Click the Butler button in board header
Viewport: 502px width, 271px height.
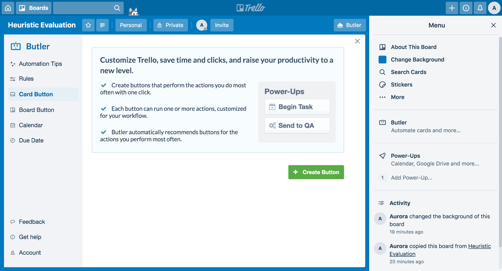(x=350, y=25)
